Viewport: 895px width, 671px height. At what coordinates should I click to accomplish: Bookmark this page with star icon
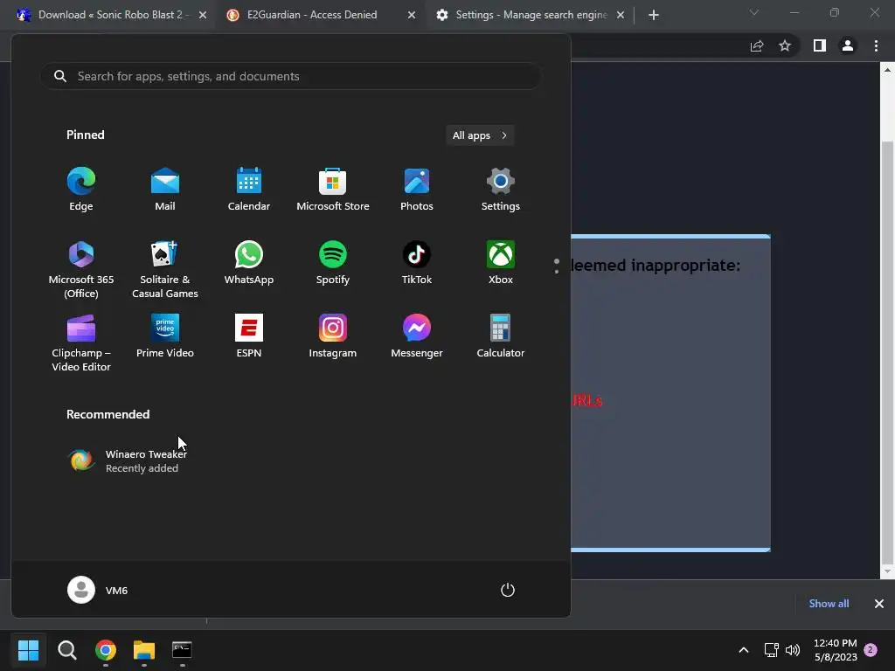pos(785,45)
